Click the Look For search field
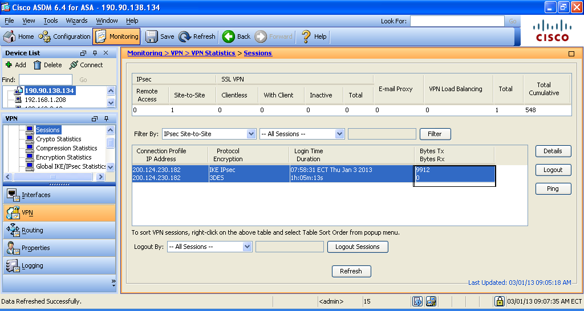This screenshot has width=584, height=311. [x=457, y=21]
